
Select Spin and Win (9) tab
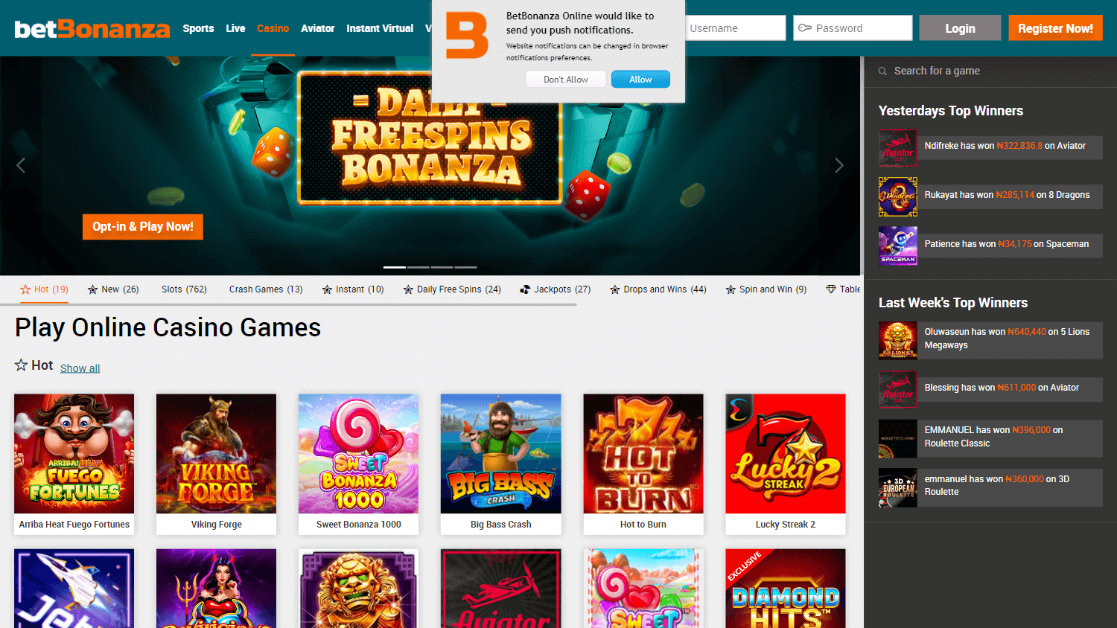coord(766,289)
